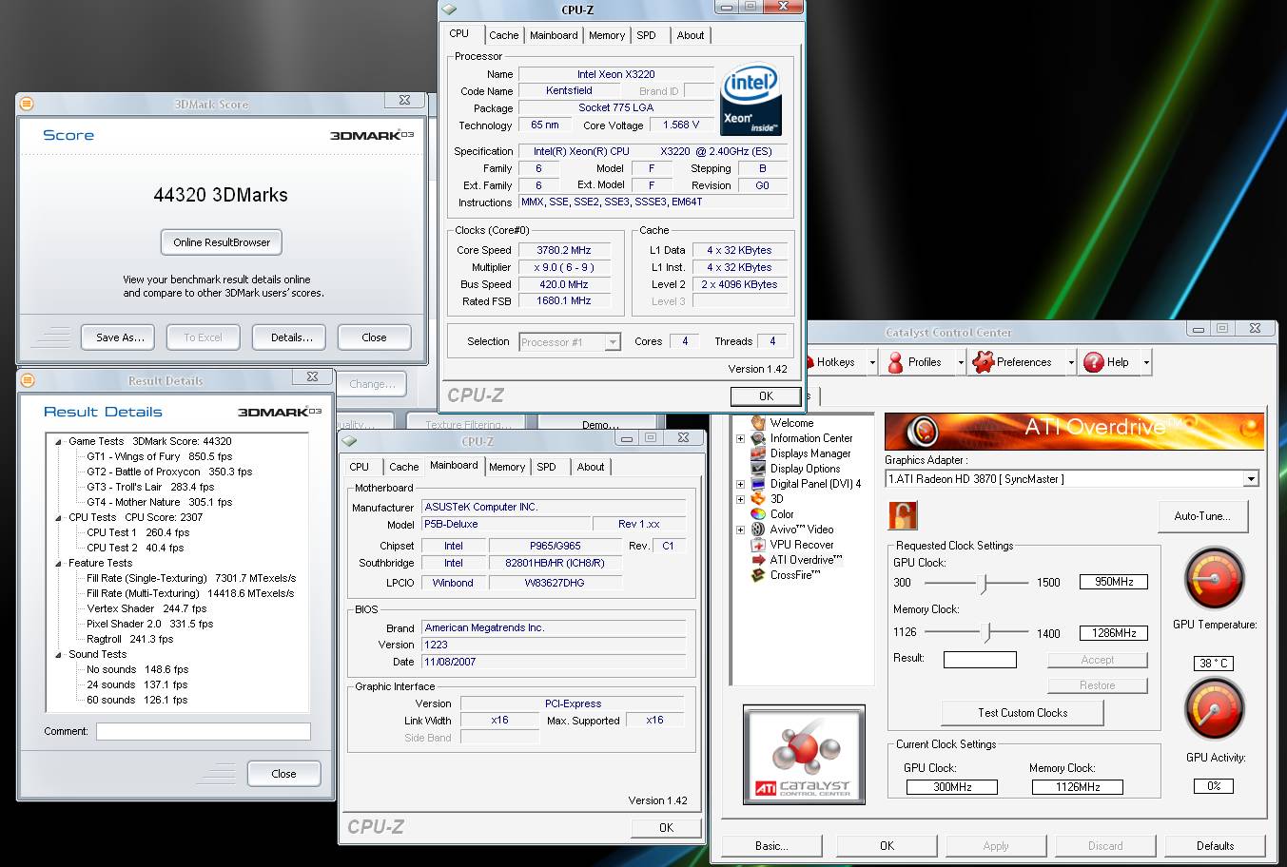Open the Preferences dropdown arrow
Screen dimensions: 1287x867
pos(1071,362)
